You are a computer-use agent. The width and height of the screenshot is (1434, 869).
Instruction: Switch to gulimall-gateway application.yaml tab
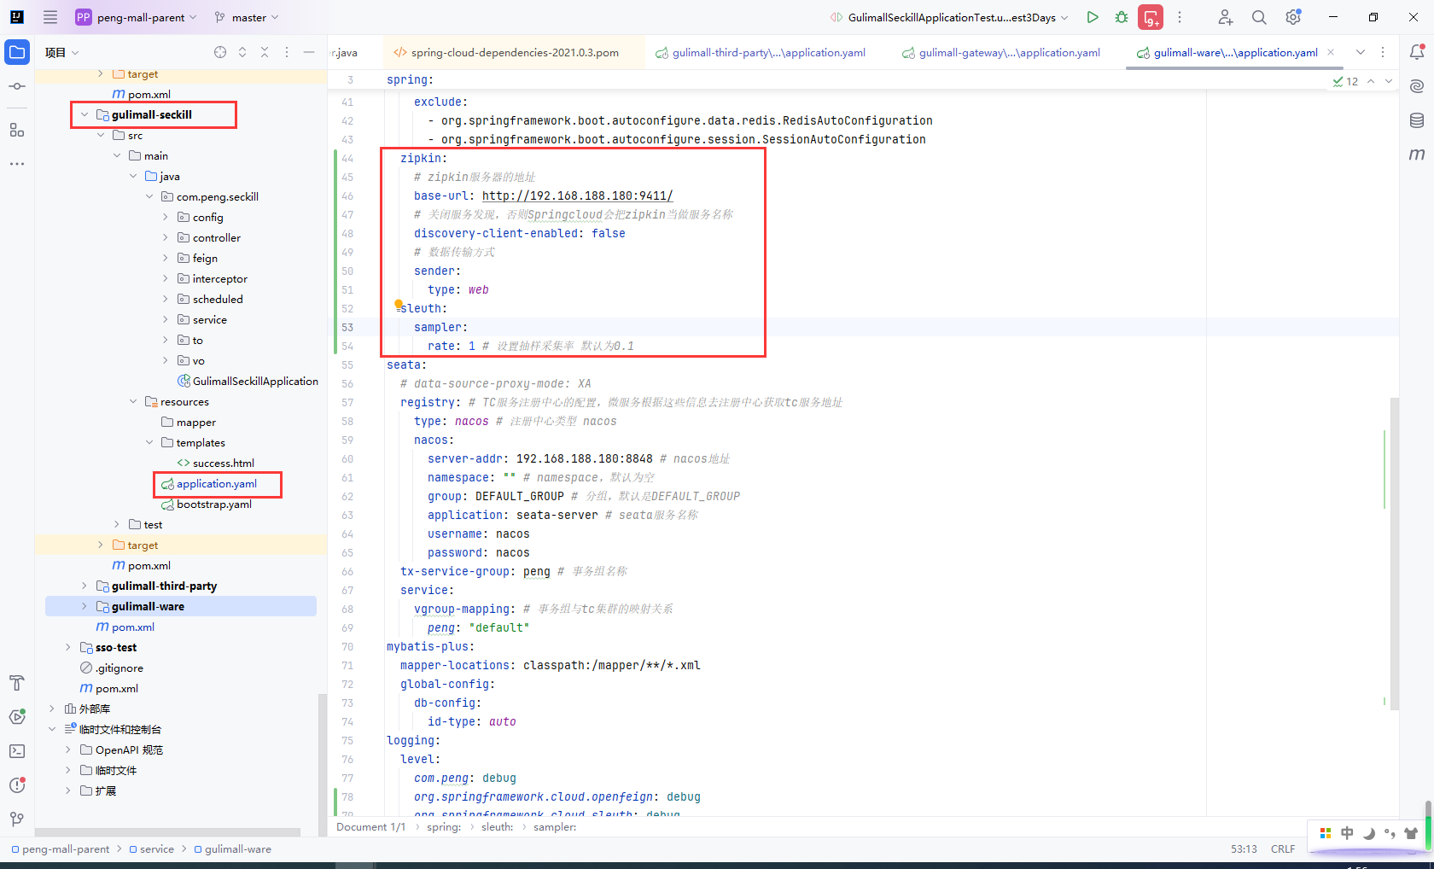1001,52
